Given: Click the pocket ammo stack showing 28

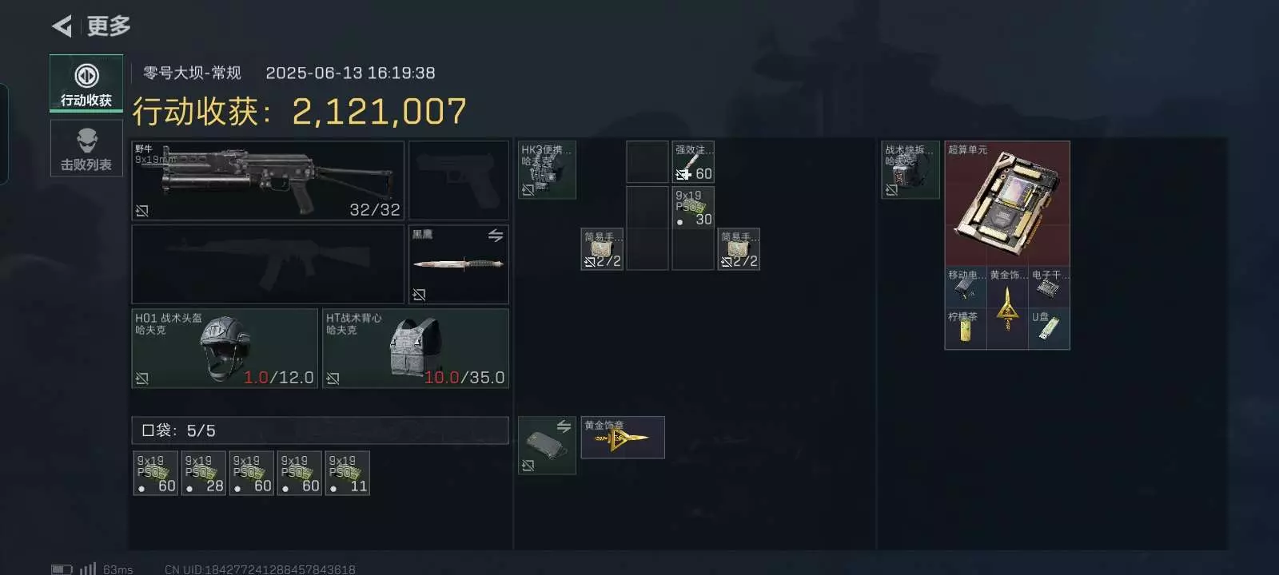Looking at the screenshot, I should point(204,474).
